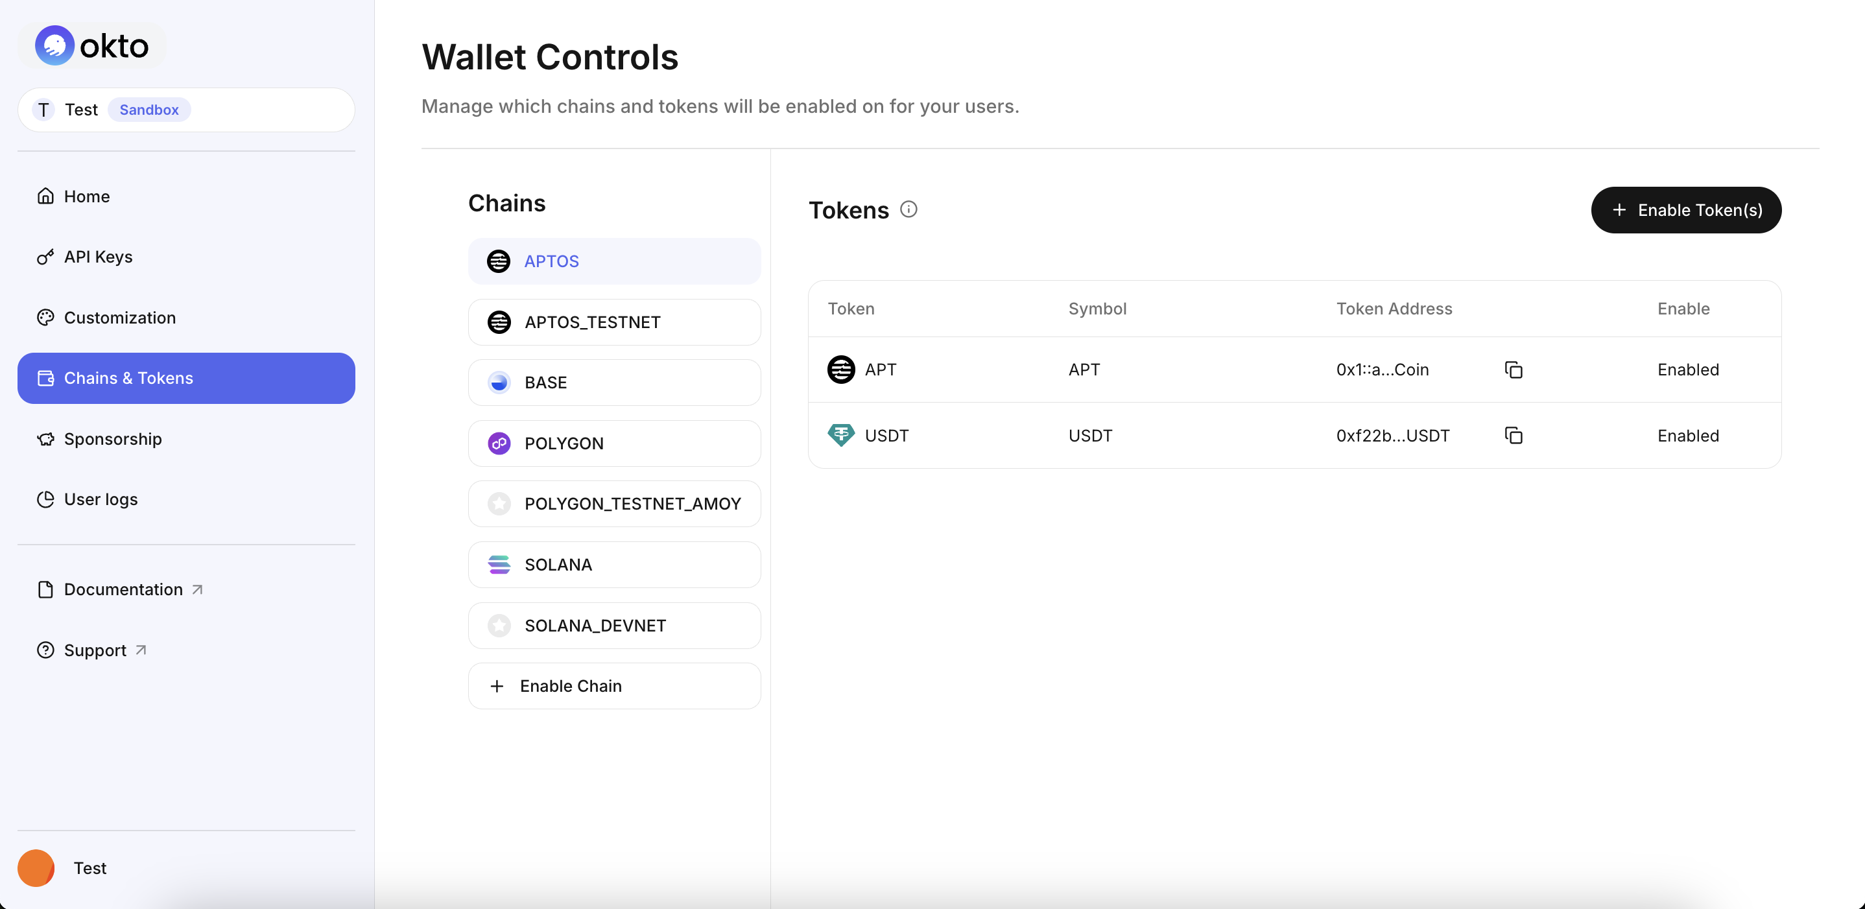
Task: Select Chains & Tokens menu item
Action: point(186,378)
